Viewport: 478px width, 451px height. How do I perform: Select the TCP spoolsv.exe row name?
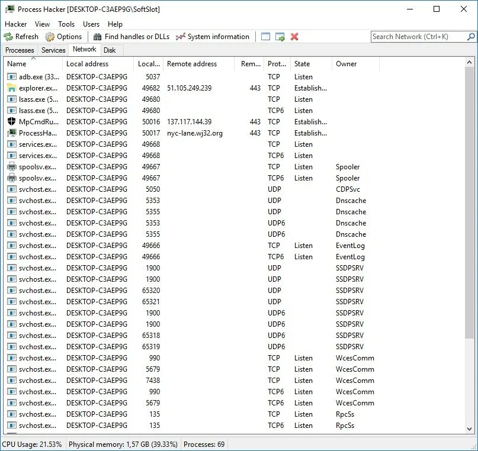point(38,167)
